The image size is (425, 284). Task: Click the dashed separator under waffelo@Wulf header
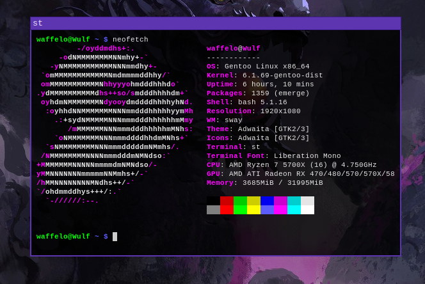234,58
